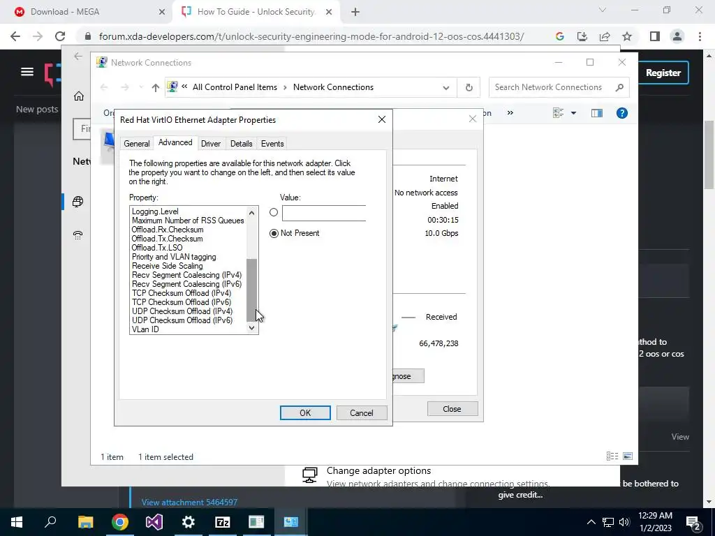The height and width of the screenshot is (536, 715).
Task: Switch to the Driver tab
Action: [211, 144]
